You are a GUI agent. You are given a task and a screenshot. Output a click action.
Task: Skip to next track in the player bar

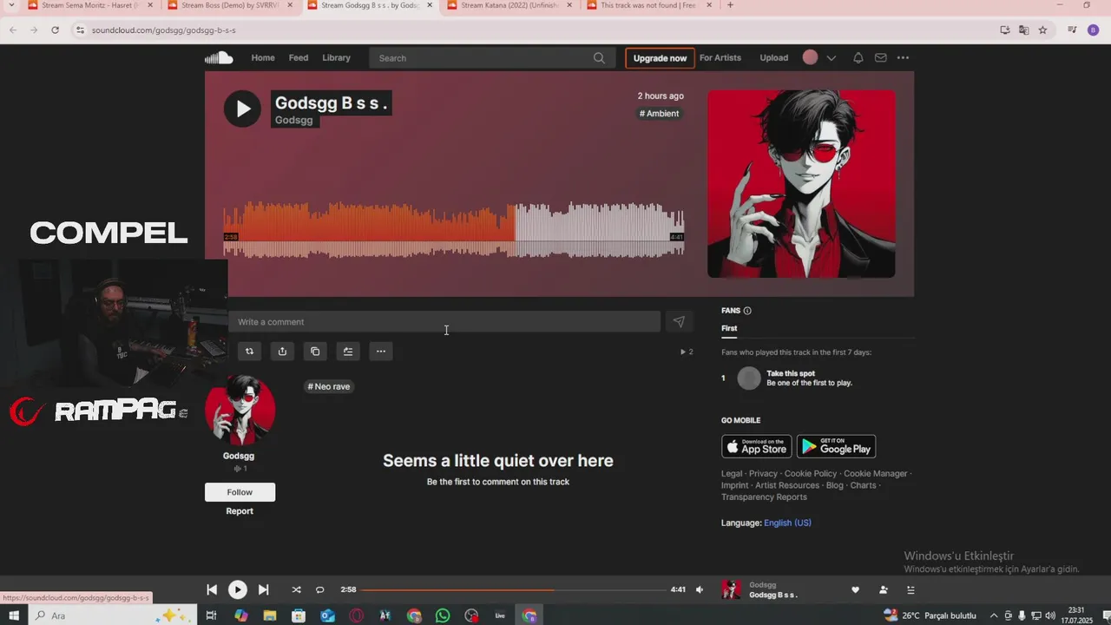263,589
